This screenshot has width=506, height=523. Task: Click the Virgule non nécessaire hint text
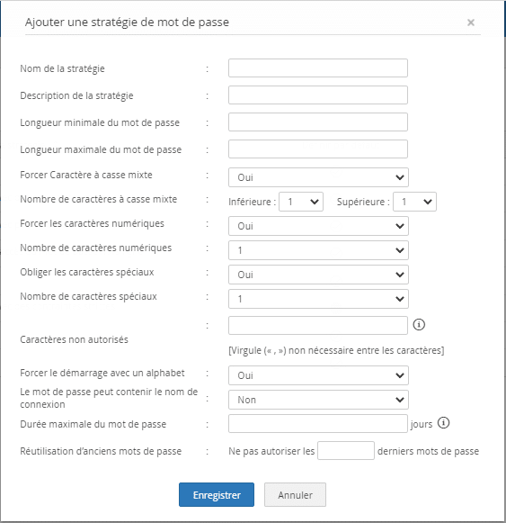[336, 350]
